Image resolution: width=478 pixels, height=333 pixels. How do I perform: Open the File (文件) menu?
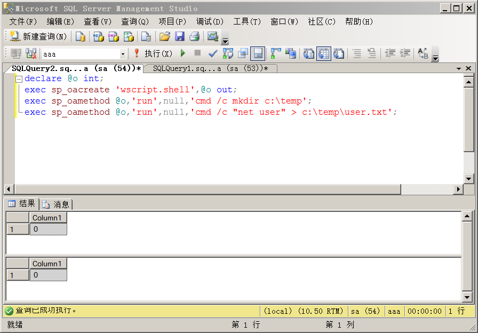pyautogui.click(x=23, y=22)
